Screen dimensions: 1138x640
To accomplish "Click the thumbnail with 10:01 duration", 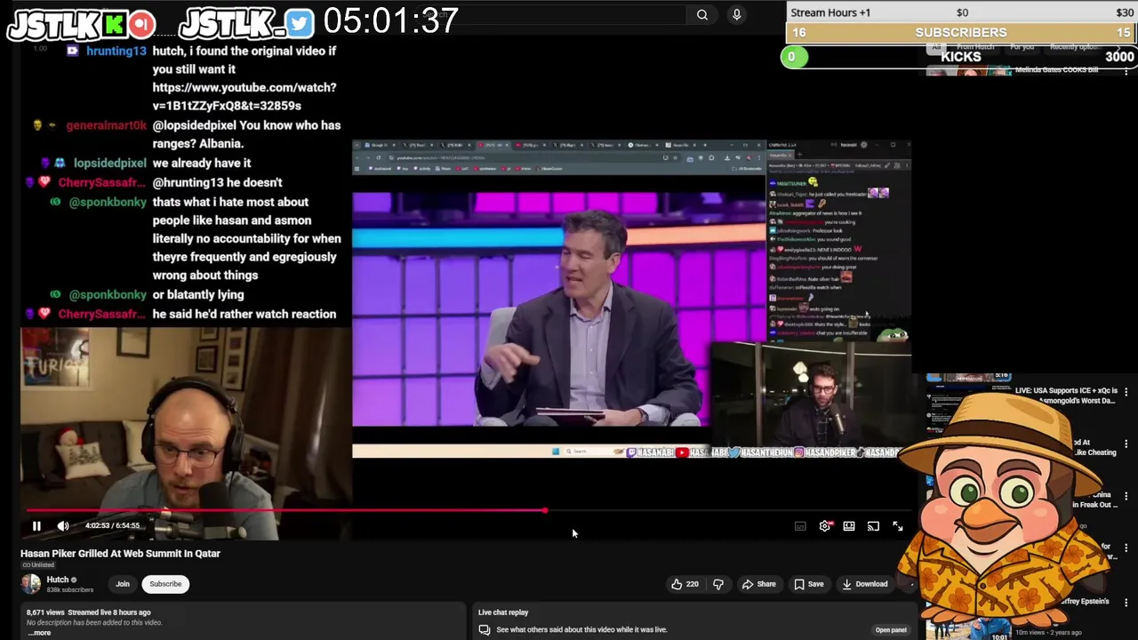I will pos(968,628).
